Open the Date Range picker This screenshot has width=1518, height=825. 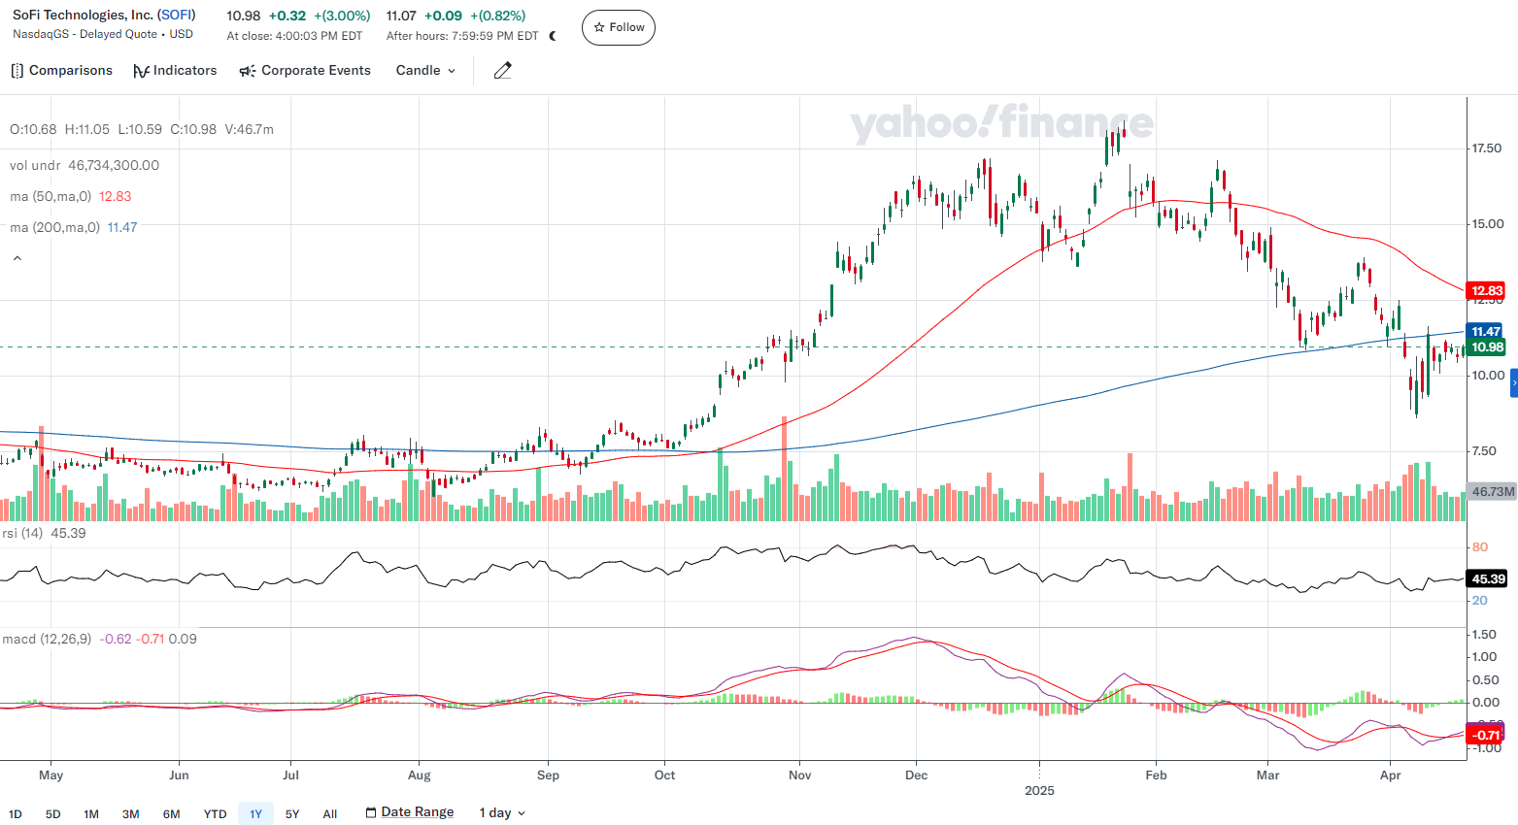click(x=410, y=812)
